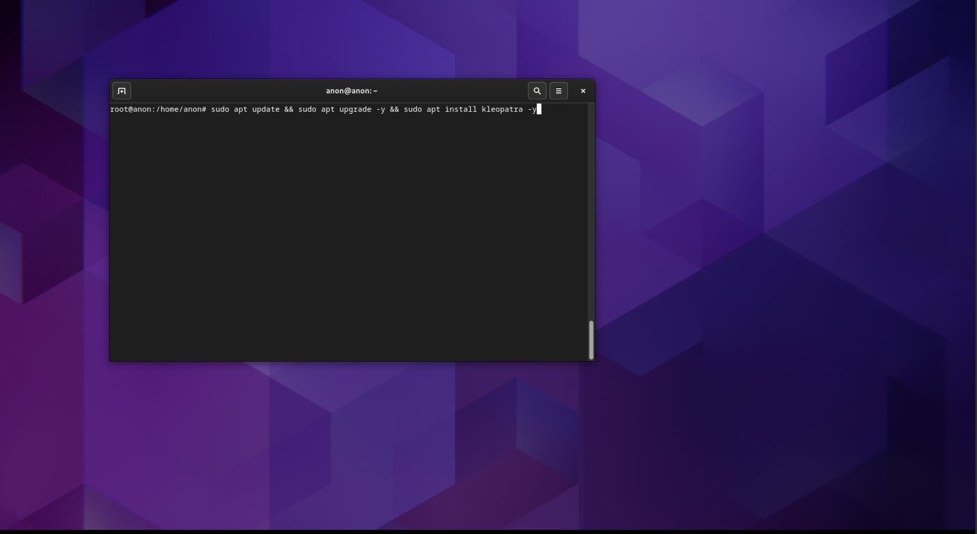Close the terminal window

(x=583, y=91)
